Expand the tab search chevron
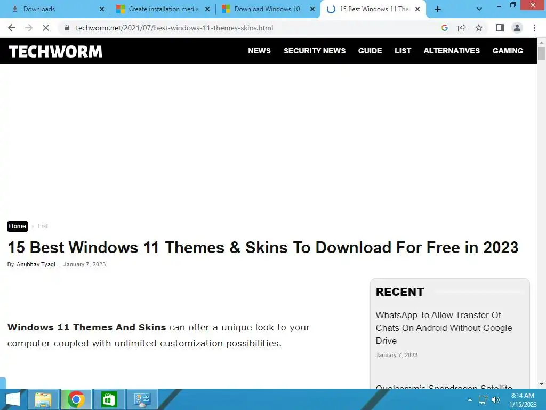The height and width of the screenshot is (410, 546). pyautogui.click(x=479, y=9)
